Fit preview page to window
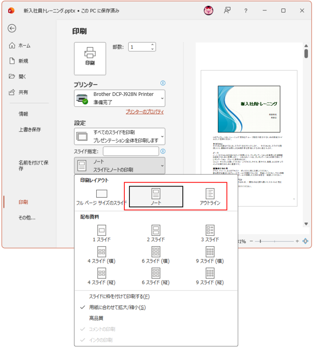Screen dimensions: 313x348 305,241
